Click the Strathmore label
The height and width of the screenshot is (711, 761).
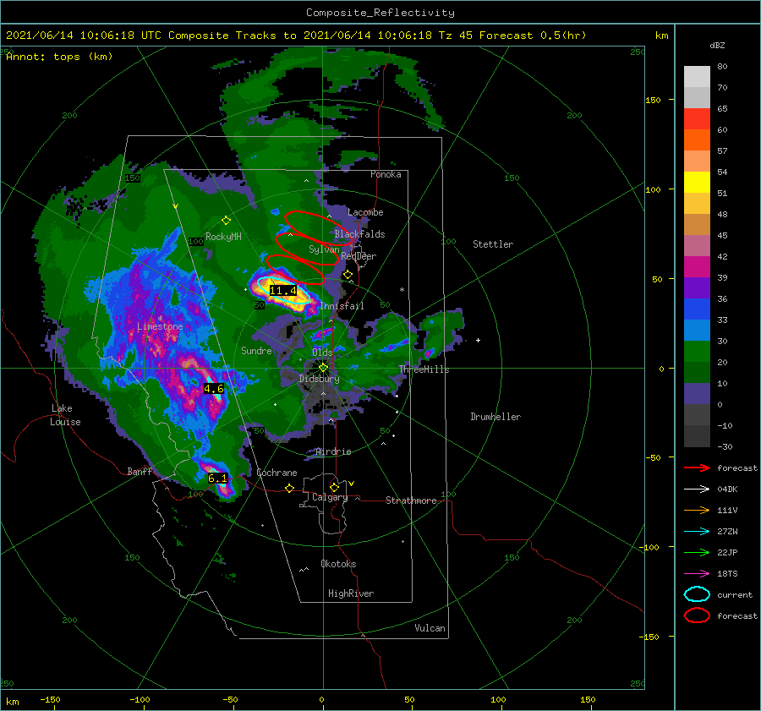(x=411, y=500)
